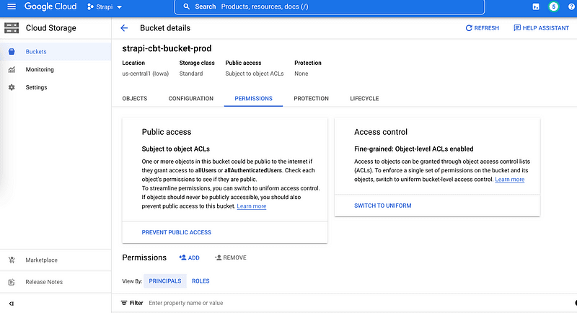577x313 pixels.
Task: Open the user account avatar
Action: point(553,6)
